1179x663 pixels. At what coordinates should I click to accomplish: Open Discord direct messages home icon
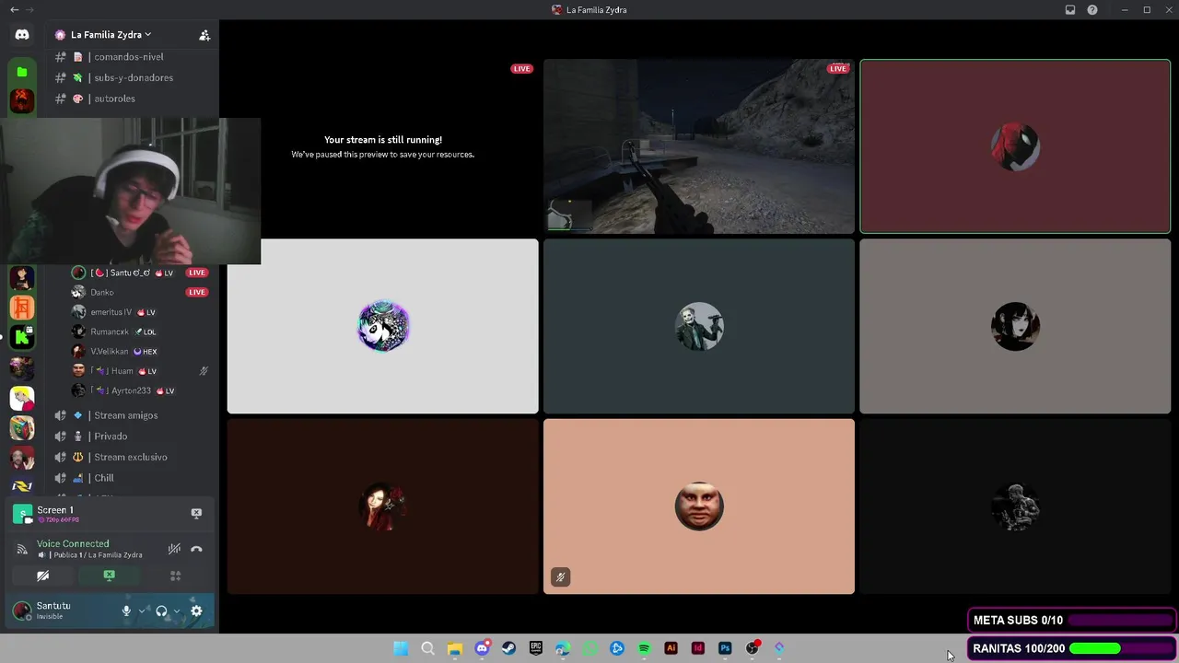coord(22,35)
